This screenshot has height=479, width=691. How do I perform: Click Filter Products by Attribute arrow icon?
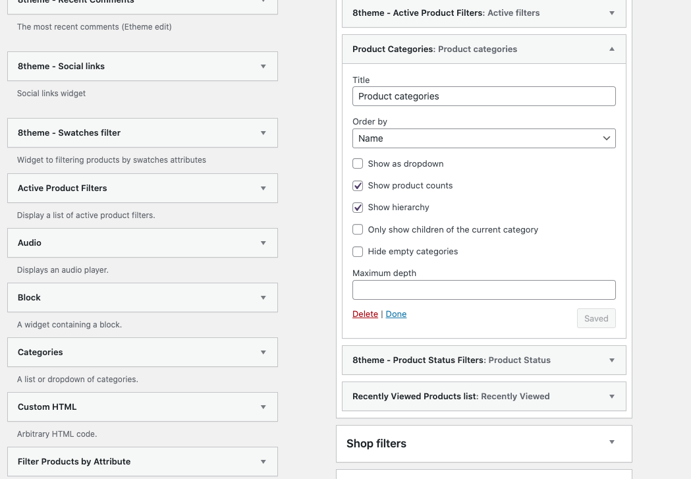tap(263, 462)
